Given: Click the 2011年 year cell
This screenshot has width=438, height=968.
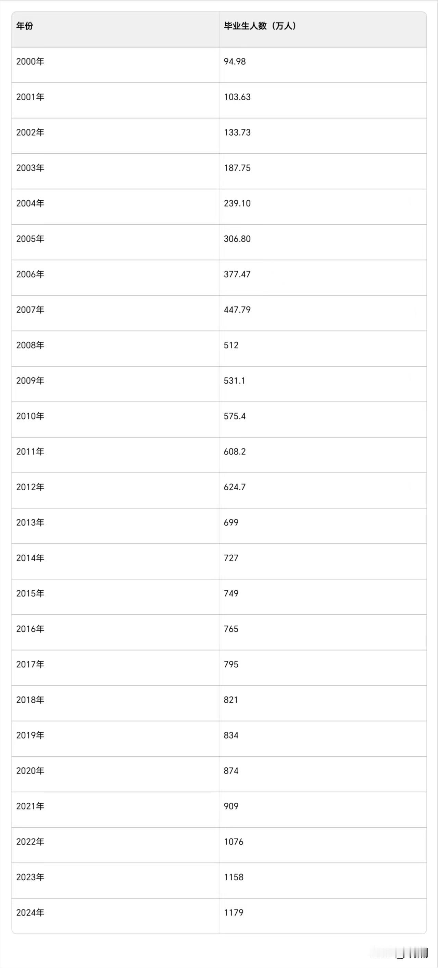Looking at the screenshot, I should pos(30,451).
